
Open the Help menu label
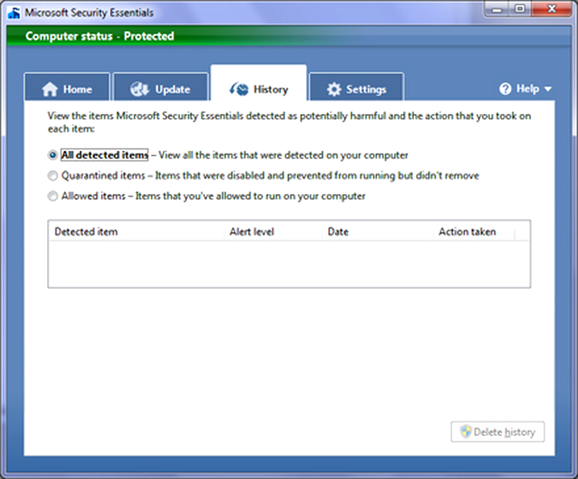tap(527, 89)
